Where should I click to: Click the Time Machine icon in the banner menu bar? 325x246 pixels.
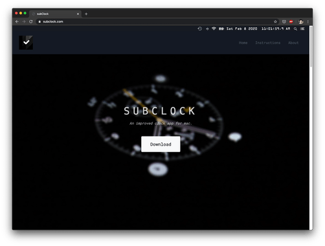click(x=200, y=28)
